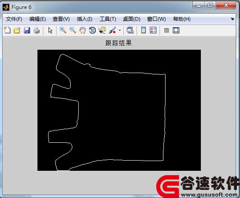240x198 pixels.
Task: Click the Show Plot Tools icon
Action: [176, 30]
